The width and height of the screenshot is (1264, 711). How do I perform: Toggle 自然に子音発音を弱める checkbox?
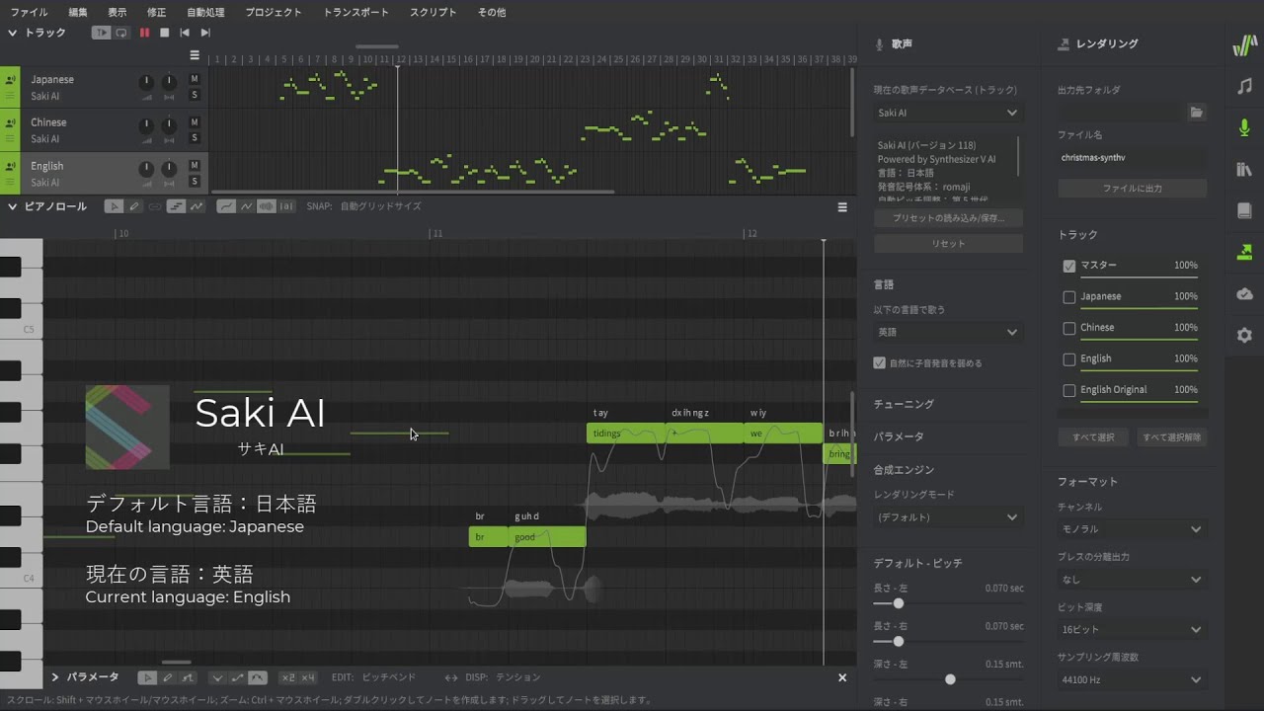pyautogui.click(x=880, y=363)
